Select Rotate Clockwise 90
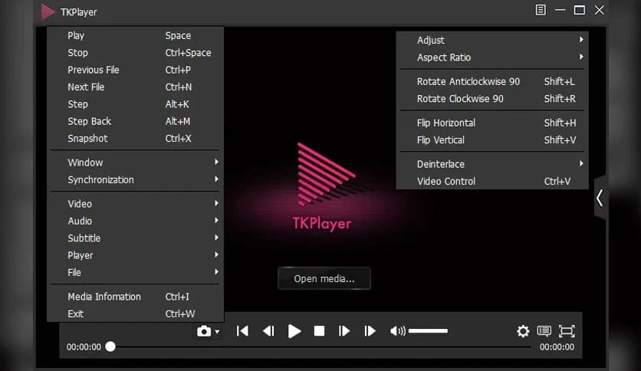 [492, 98]
